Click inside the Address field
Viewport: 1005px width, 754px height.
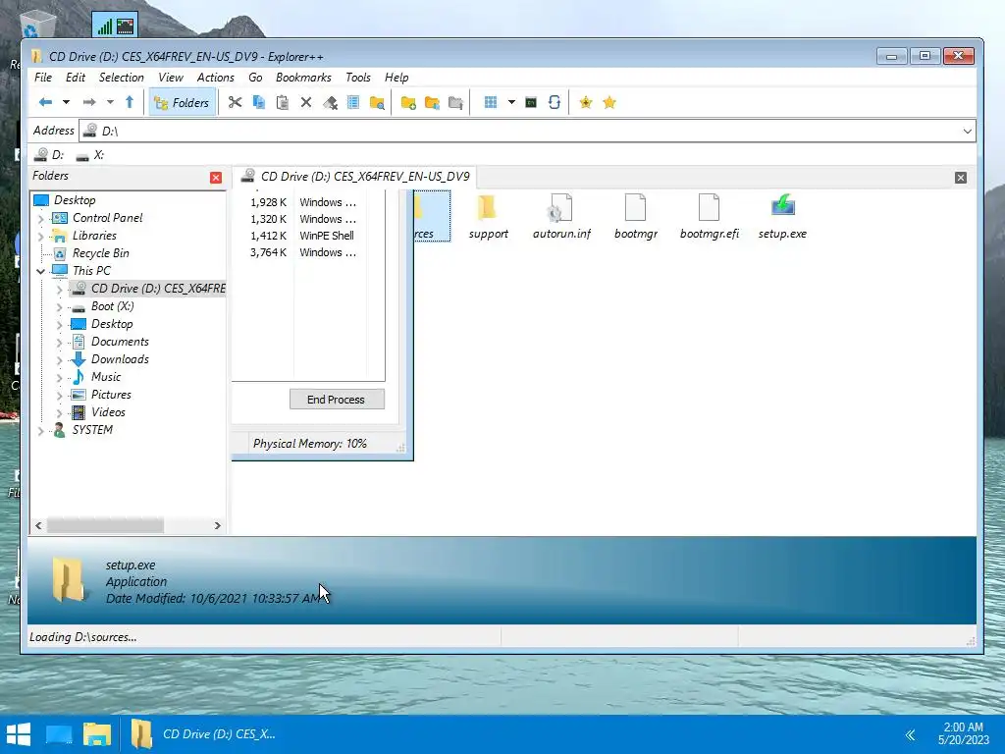click(527, 132)
